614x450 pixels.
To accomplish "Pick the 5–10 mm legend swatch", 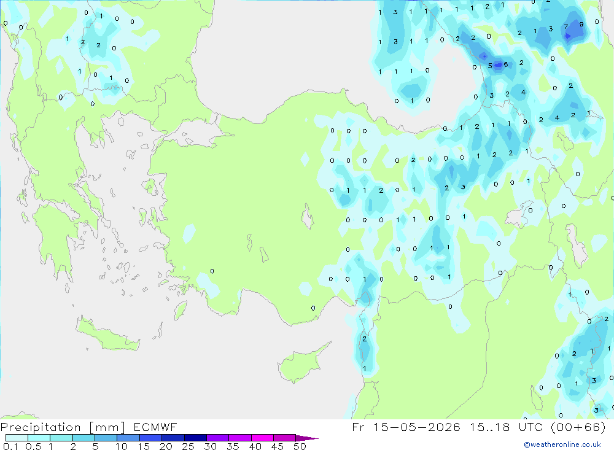I will coord(106,438).
